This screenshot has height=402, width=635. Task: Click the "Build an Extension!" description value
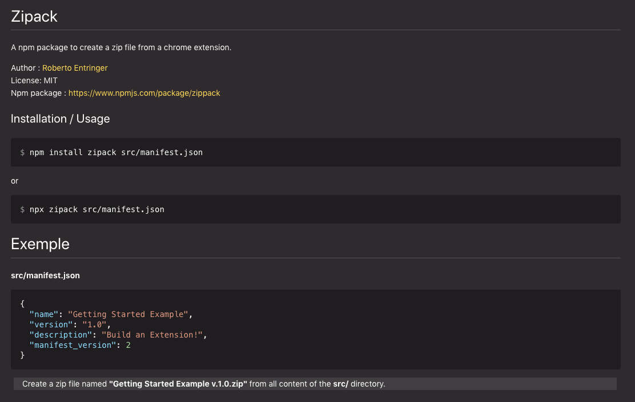[x=152, y=335]
